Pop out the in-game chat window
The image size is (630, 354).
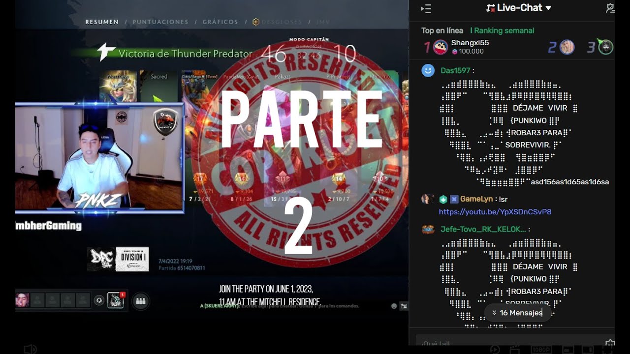tap(404, 306)
